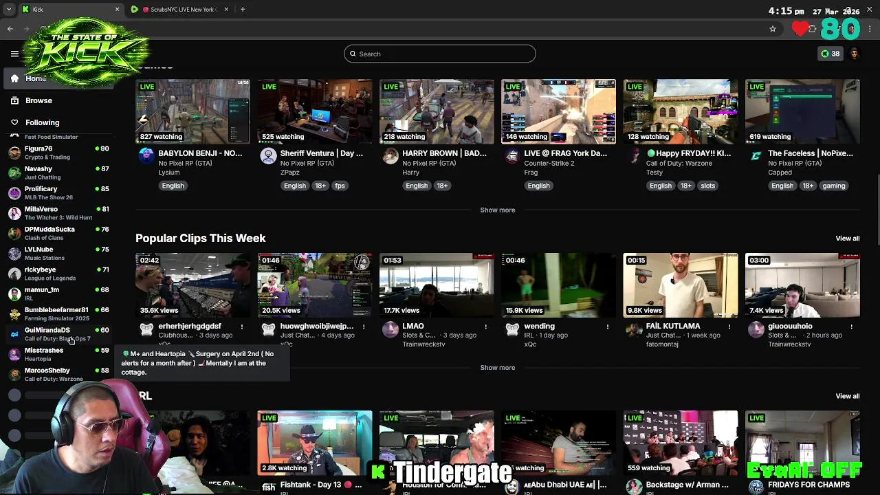Open Trainwreckstv link under LMAO clip
The height and width of the screenshot is (495, 880).
point(423,344)
